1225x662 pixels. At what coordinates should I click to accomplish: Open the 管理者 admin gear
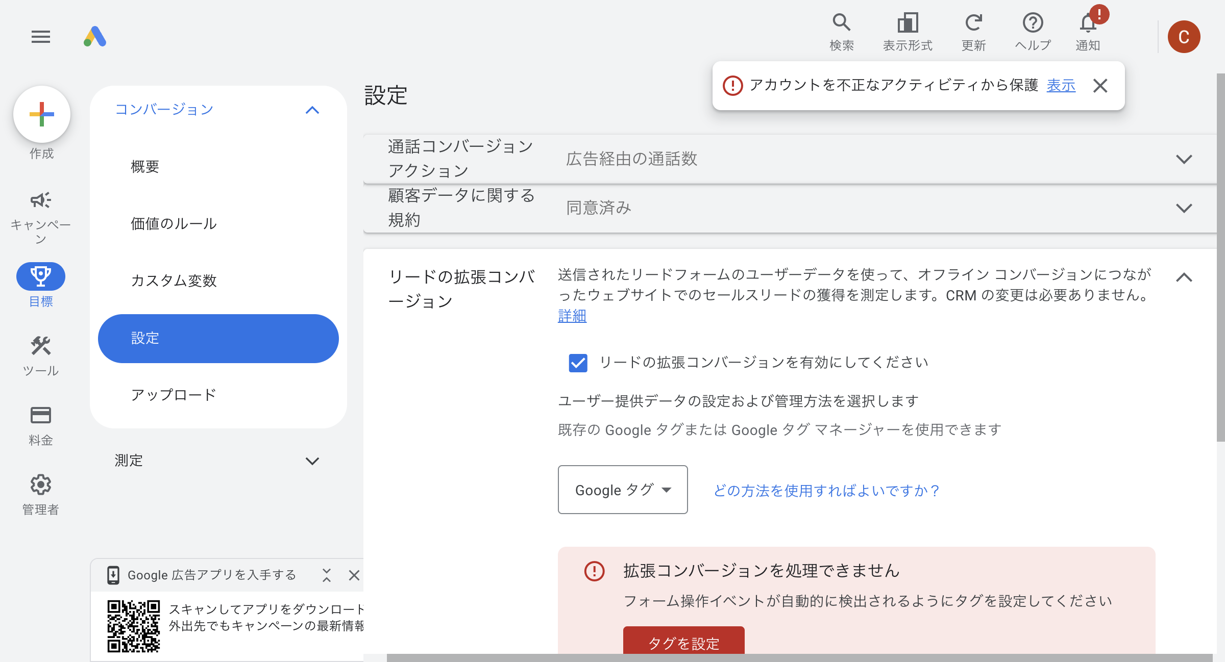(41, 495)
